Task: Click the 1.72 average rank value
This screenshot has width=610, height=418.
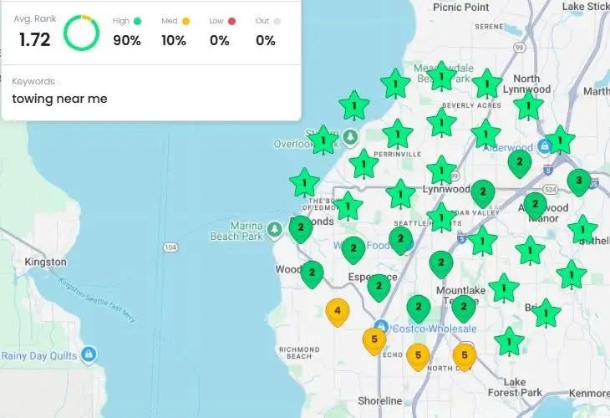Action: click(34, 39)
